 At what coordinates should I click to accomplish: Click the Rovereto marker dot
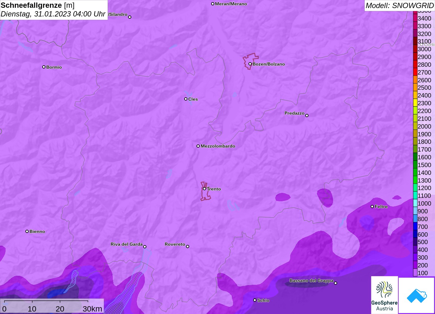(x=188, y=247)
